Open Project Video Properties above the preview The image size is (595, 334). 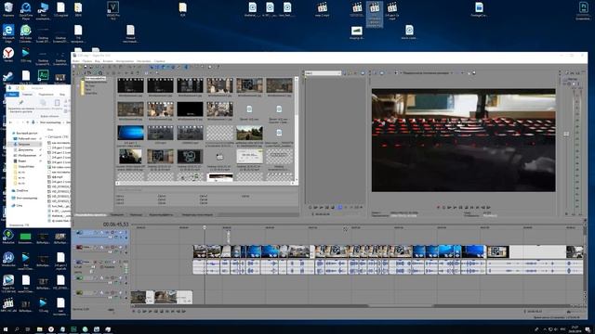tap(375, 72)
